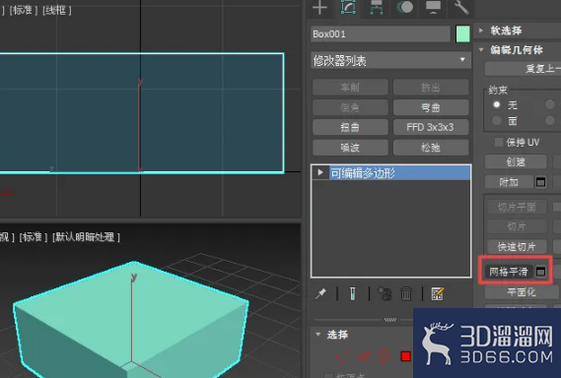Viewport: 561px width, 378px height.
Task: Open settings box next to 网格平滑
Action: point(540,272)
